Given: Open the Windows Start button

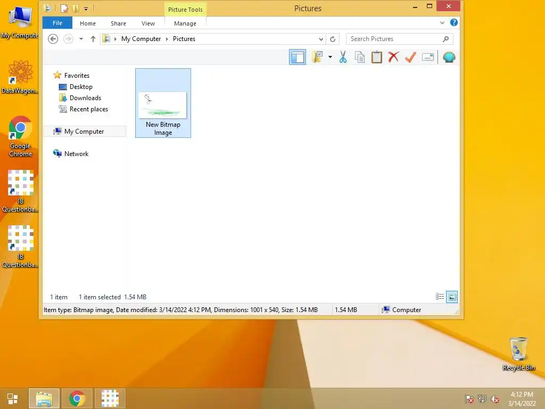Looking at the screenshot, I should click(13, 398).
